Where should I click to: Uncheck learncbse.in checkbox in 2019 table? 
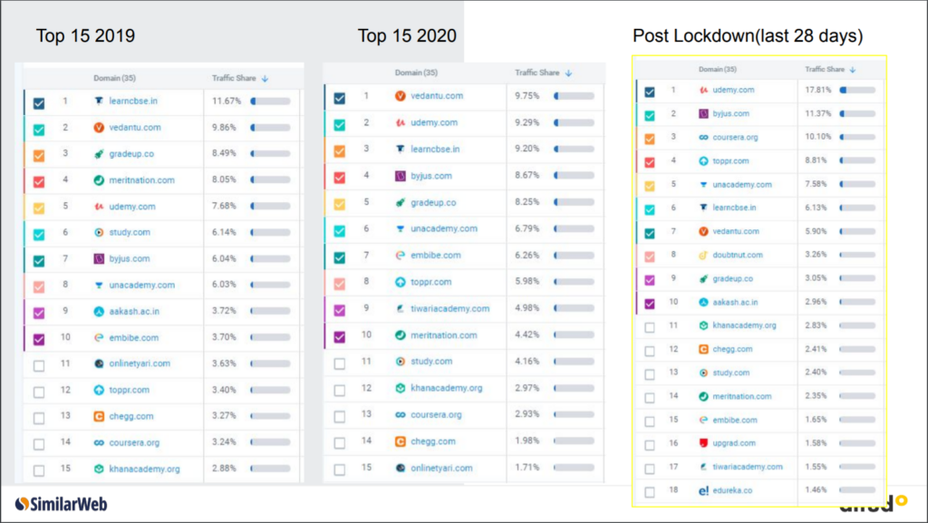(39, 103)
